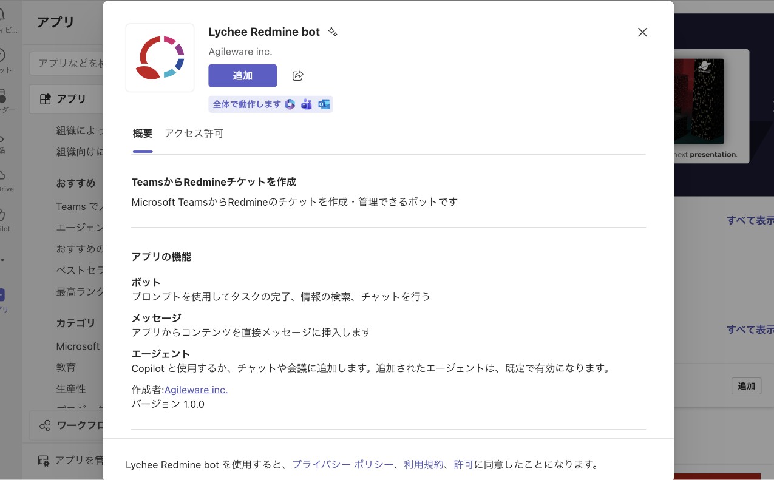Image resolution: width=774 pixels, height=480 pixels.
Task: Close the Lychee Redmine bot dialog
Action: click(x=642, y=32)
